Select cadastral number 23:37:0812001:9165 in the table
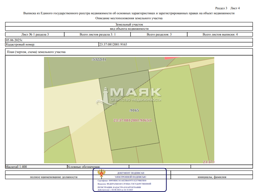 (113, 44)
